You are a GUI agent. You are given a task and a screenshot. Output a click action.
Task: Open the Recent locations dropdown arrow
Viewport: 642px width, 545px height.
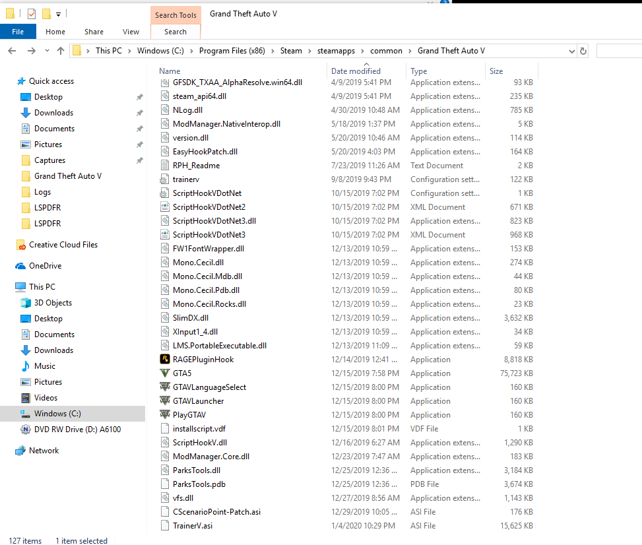[x=47, y=51]
